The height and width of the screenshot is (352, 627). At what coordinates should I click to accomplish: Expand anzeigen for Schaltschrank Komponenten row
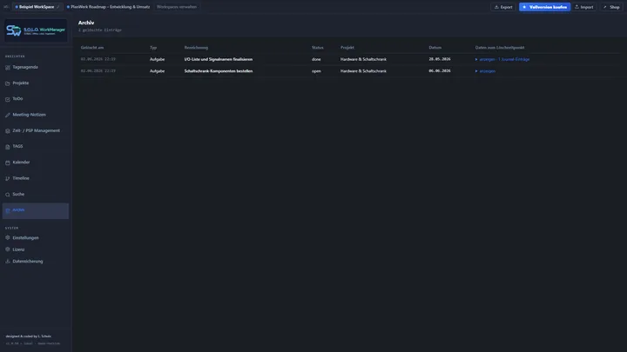point(485,71)
